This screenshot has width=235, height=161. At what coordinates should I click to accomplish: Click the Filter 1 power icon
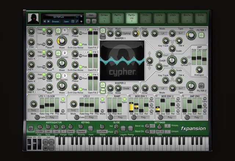click(x=201, y=35)
